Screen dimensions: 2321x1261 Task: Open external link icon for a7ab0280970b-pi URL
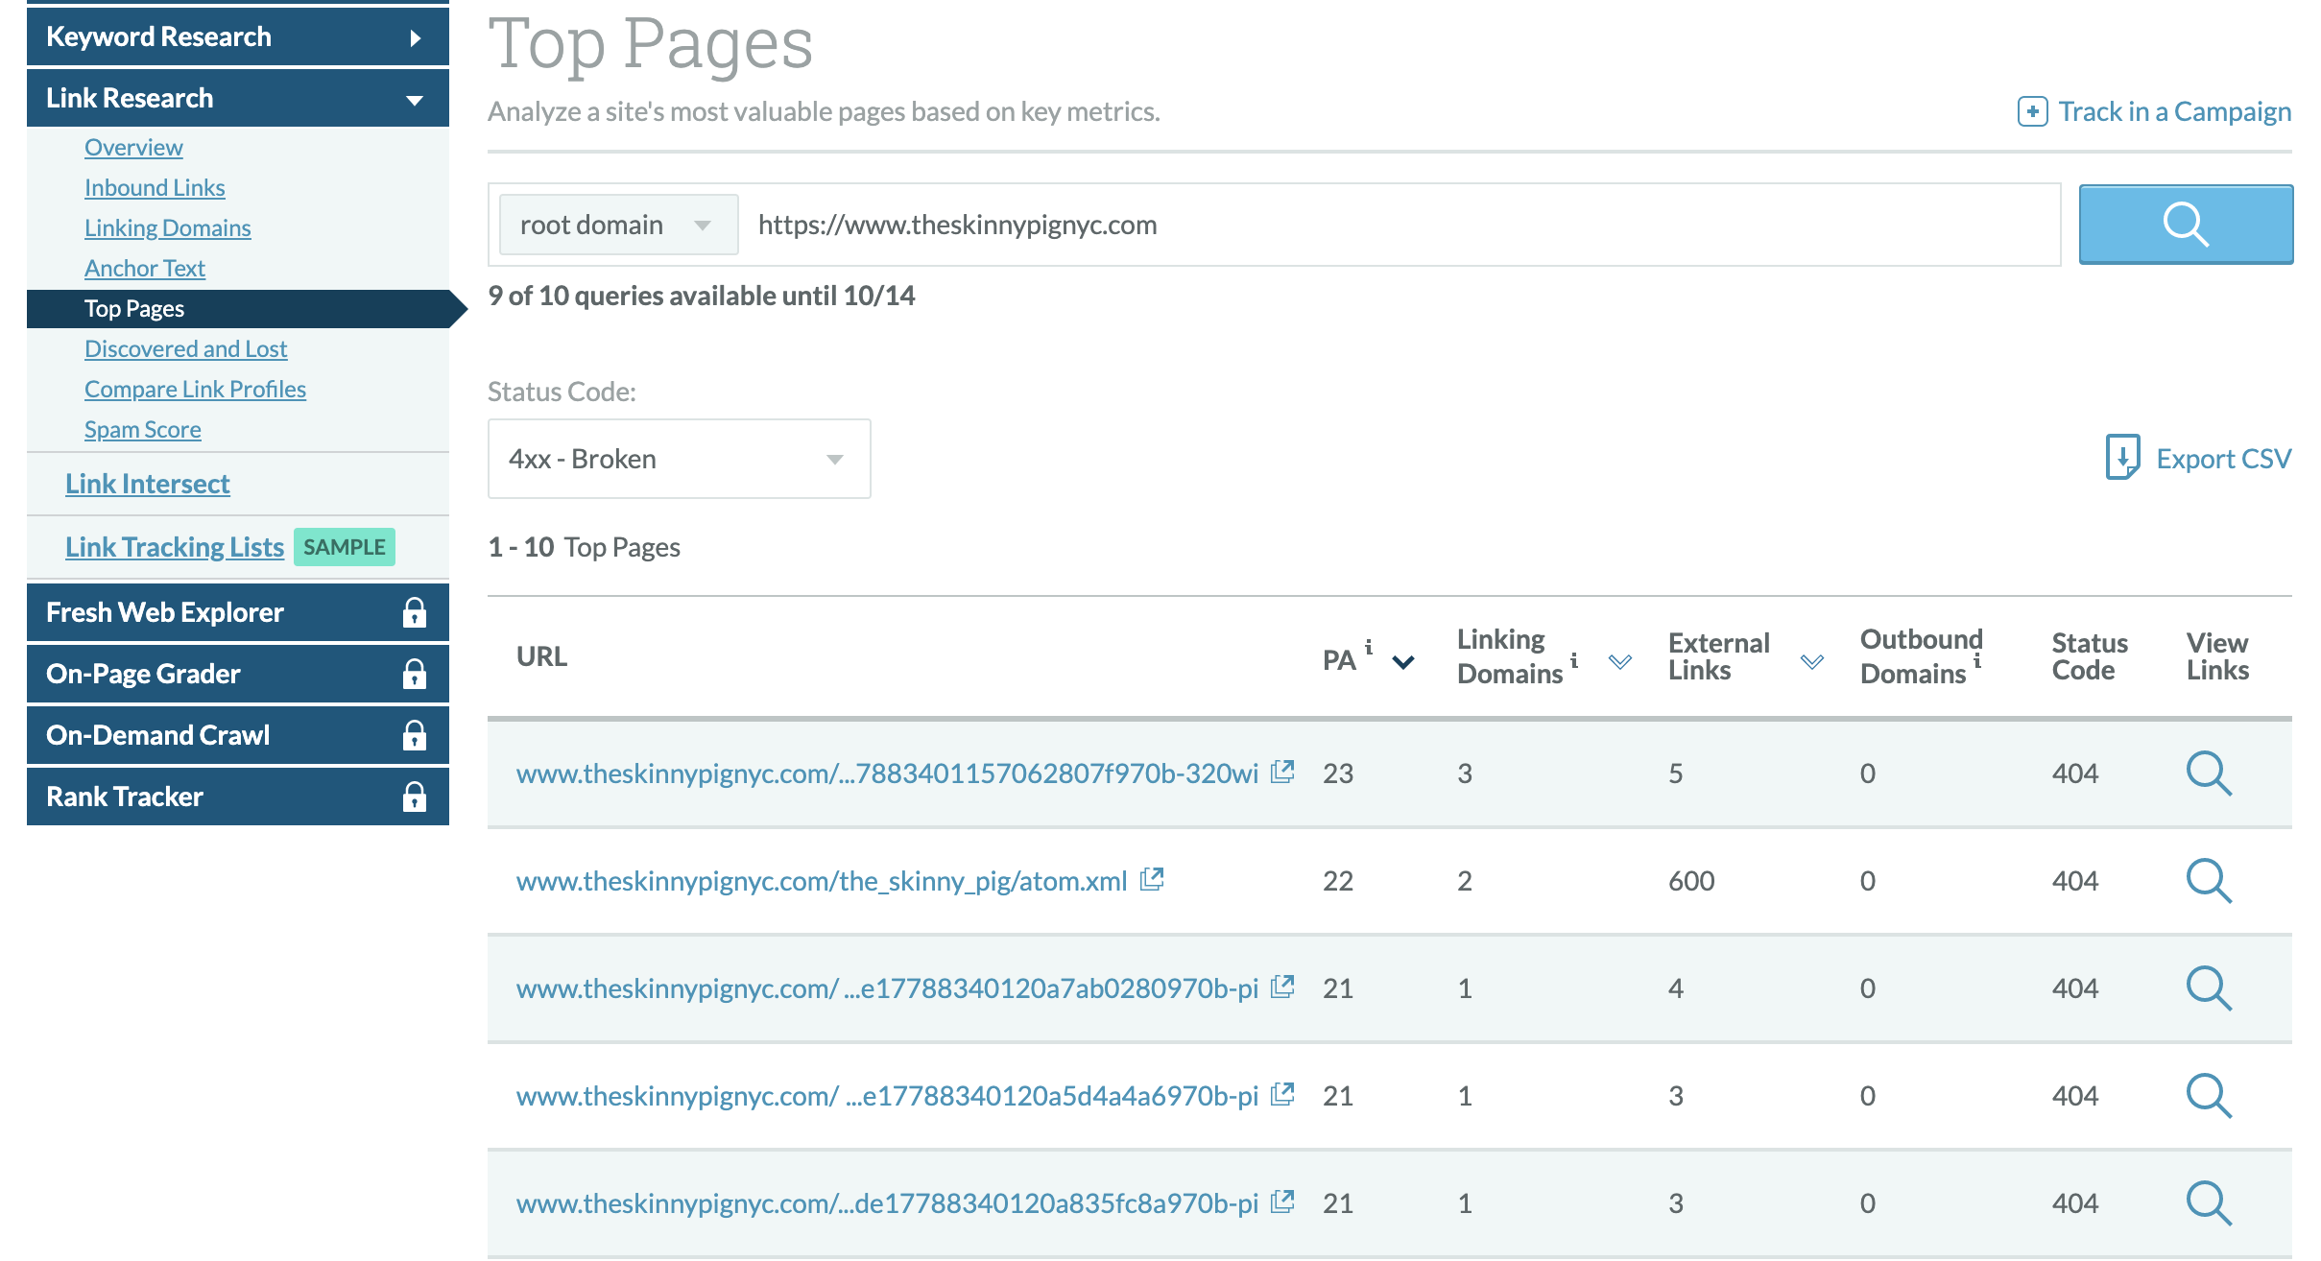(x=1282, y=987)
